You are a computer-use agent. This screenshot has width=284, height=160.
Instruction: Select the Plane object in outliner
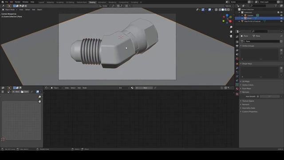(x=249, y=18)
